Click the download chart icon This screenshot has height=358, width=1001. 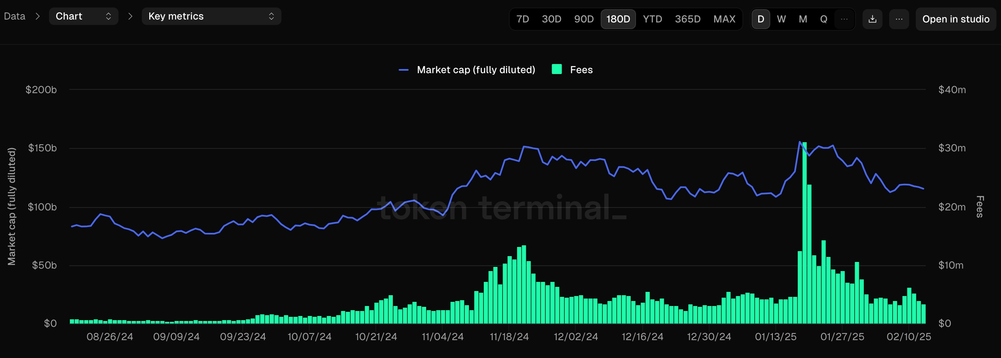[x=873, y=19]
